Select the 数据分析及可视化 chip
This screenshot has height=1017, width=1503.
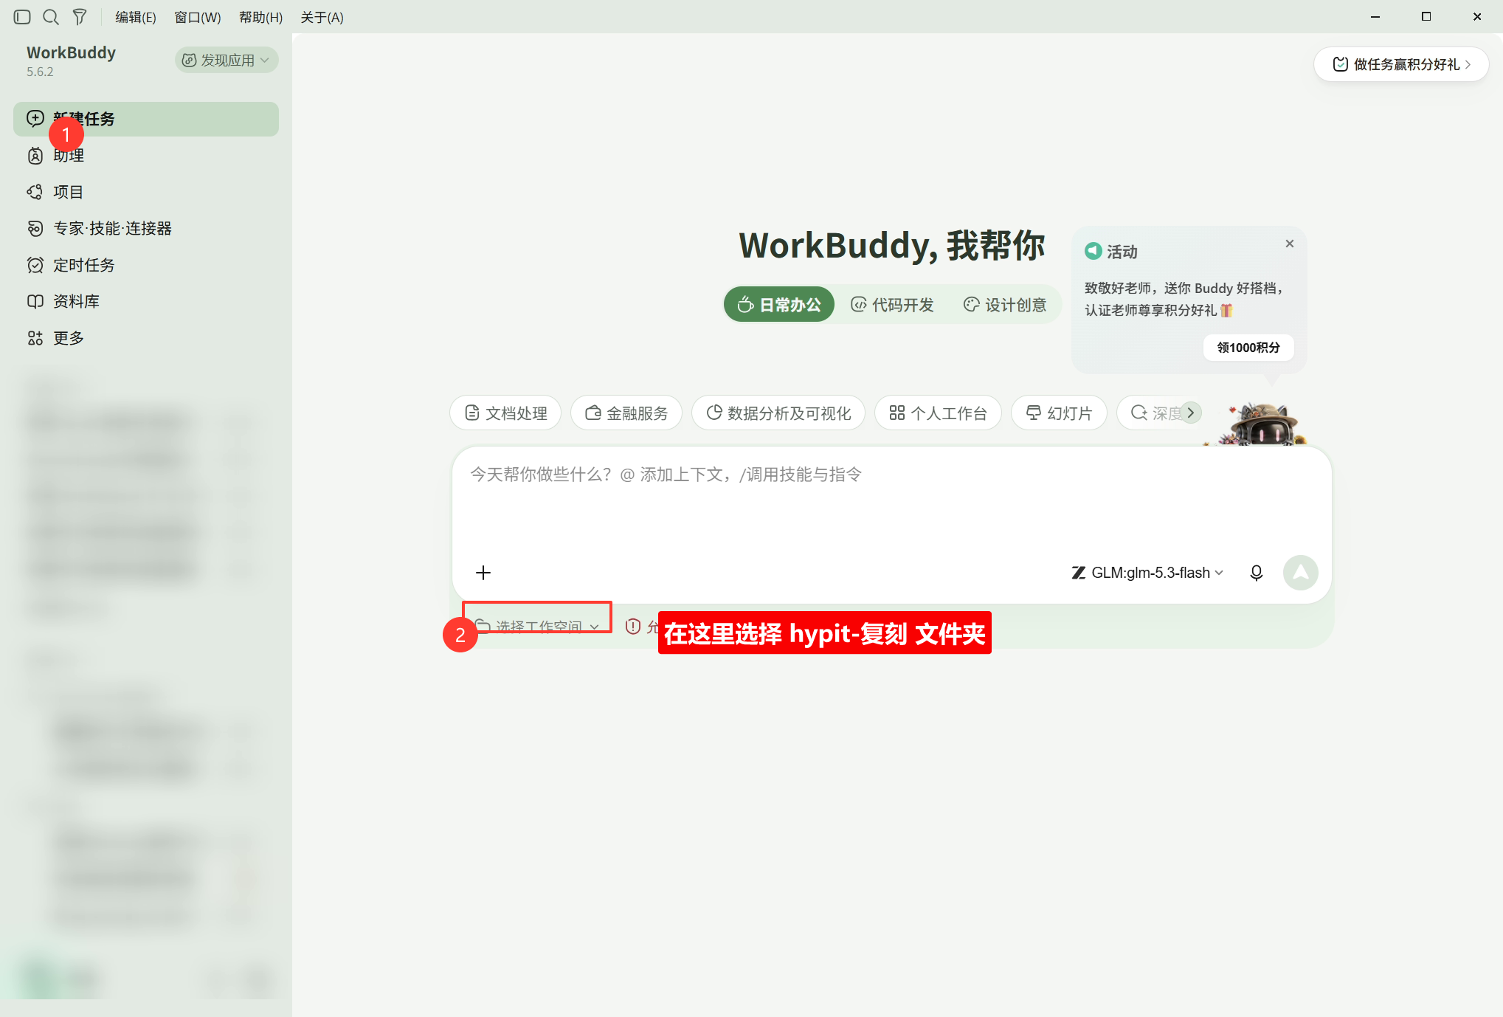coord(778,413)
